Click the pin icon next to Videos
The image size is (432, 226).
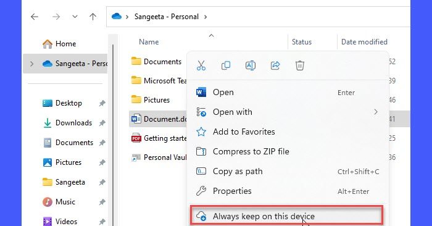click(x=102, y=222)
